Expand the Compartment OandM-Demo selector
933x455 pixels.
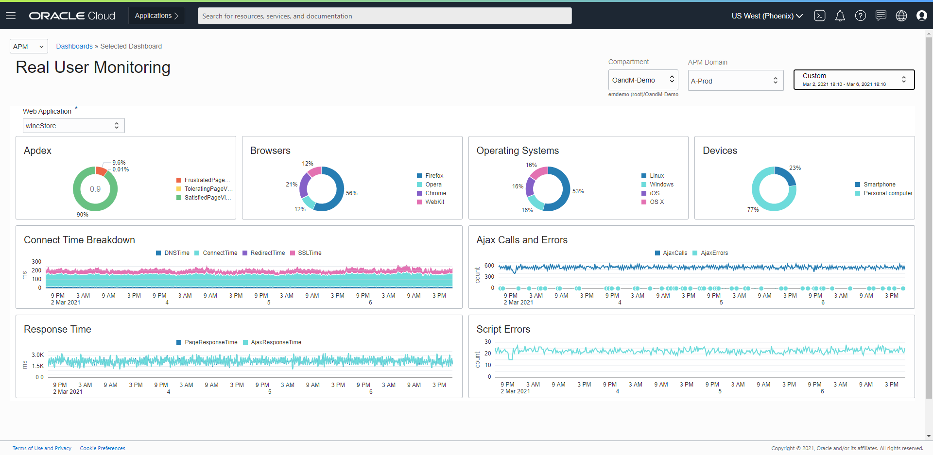[643, 80]
